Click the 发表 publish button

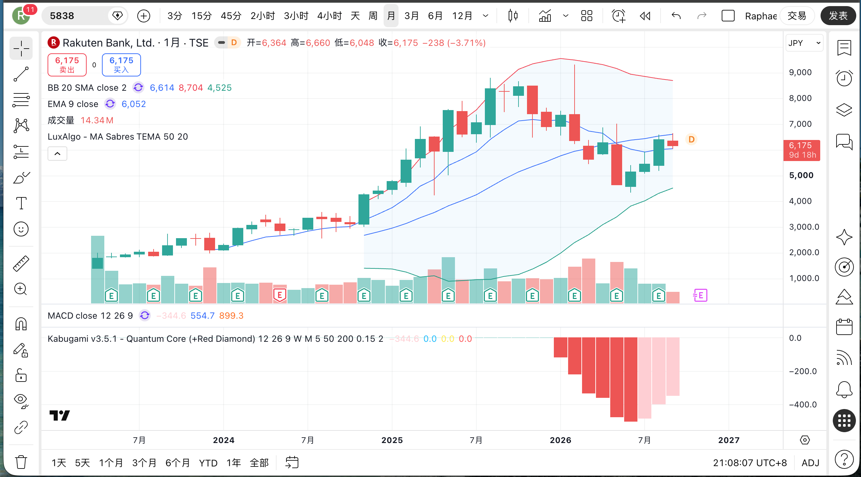[x=838, y=16]
